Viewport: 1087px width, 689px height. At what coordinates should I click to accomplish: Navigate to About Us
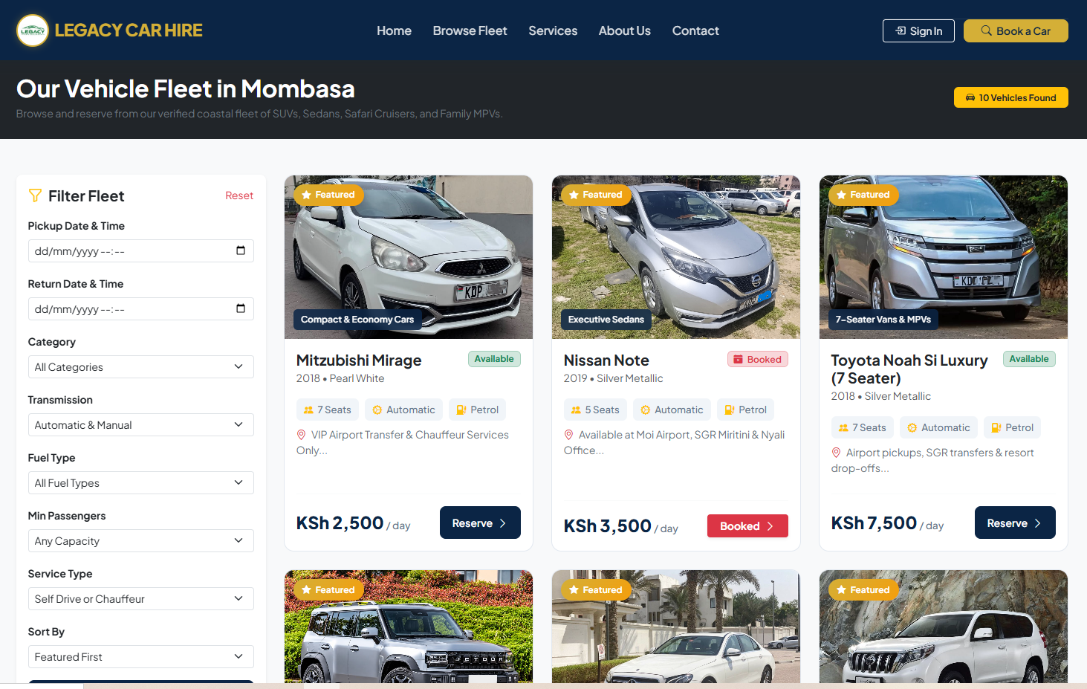pos(625,30)
